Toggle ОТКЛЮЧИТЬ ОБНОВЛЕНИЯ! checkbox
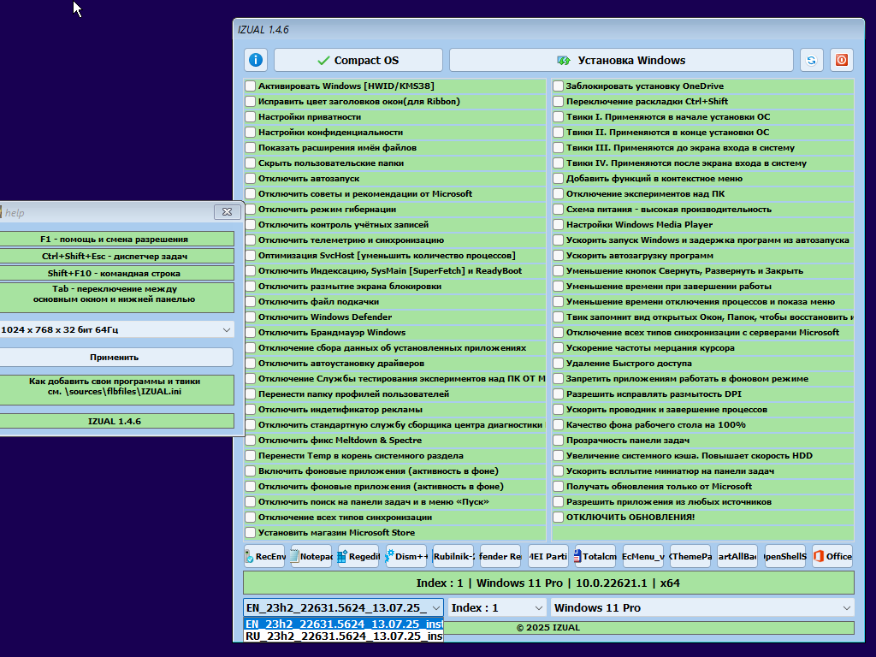This screenshot has width=876, height=657. point(558,518)
